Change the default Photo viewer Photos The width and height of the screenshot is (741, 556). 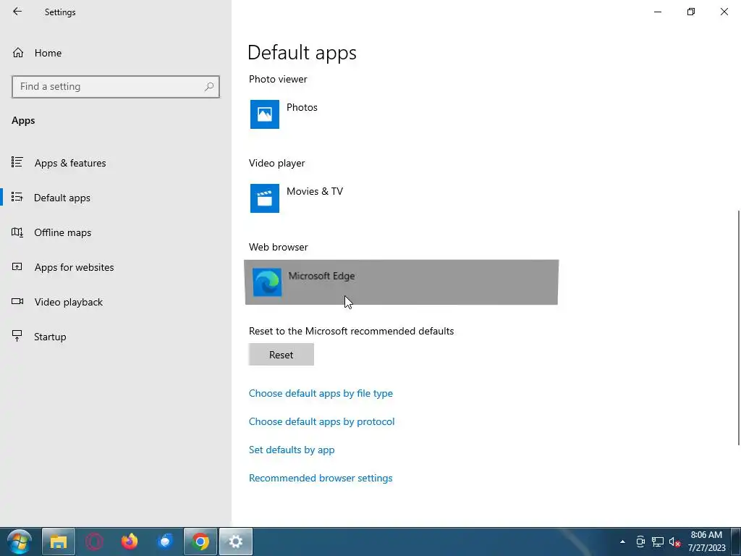(x=302, y=107)
